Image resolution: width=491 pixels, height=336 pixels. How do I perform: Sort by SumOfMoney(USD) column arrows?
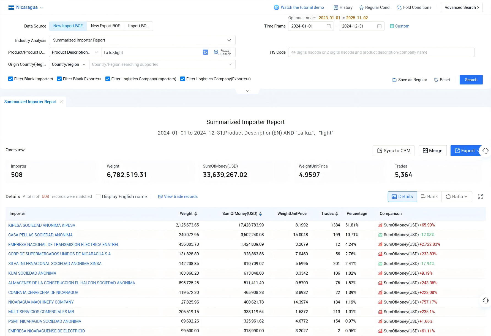(260, 214)
